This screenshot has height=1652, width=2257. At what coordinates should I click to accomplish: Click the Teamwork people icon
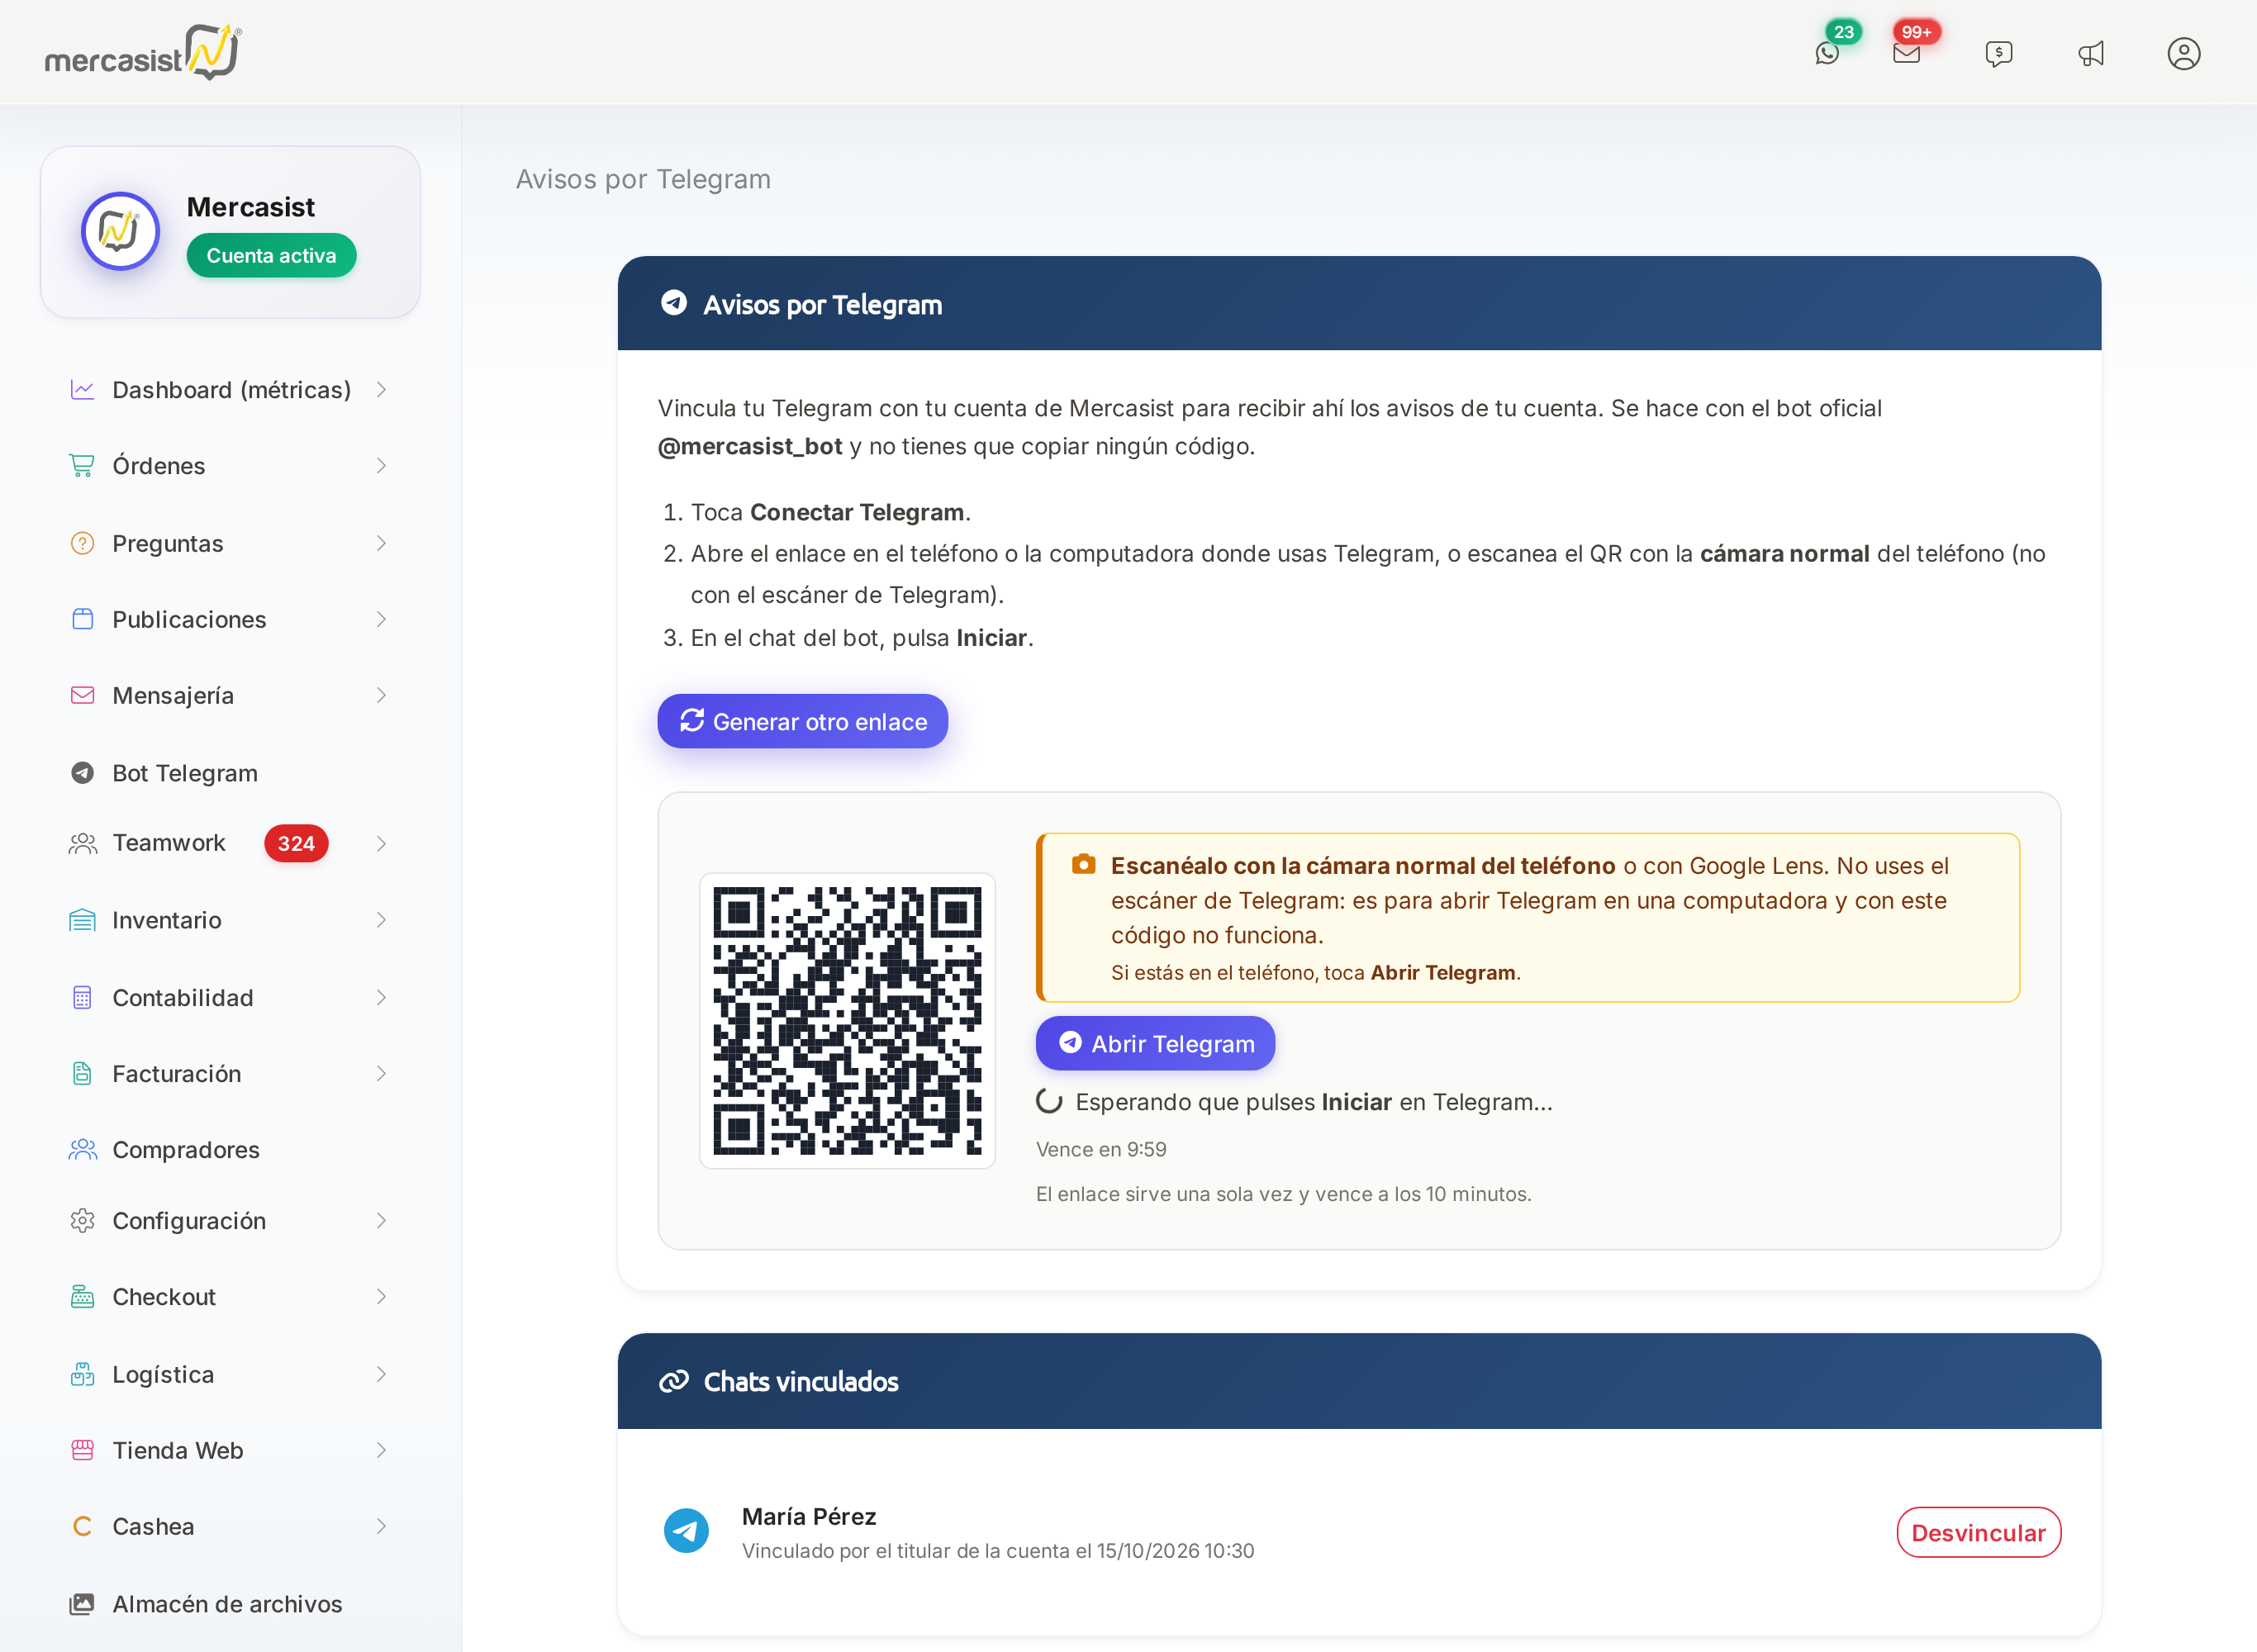pos(82,843)
